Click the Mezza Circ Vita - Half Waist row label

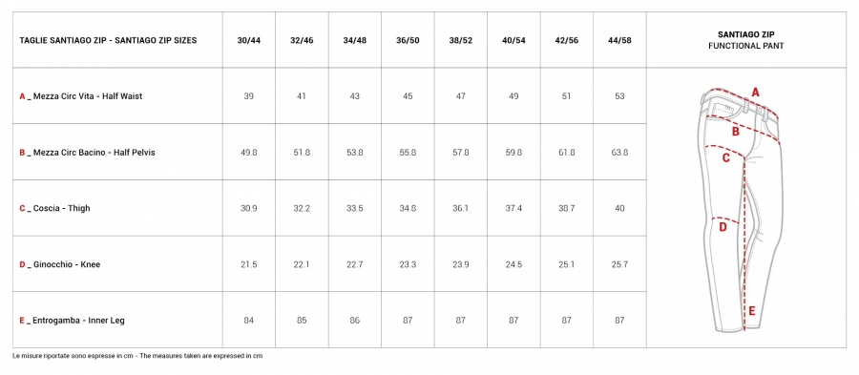(x=80, y=96)
